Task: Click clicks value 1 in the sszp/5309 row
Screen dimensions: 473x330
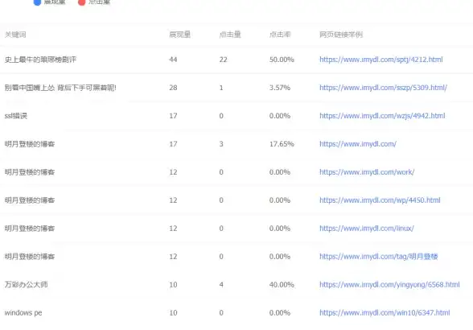Action: coord(221,88)
